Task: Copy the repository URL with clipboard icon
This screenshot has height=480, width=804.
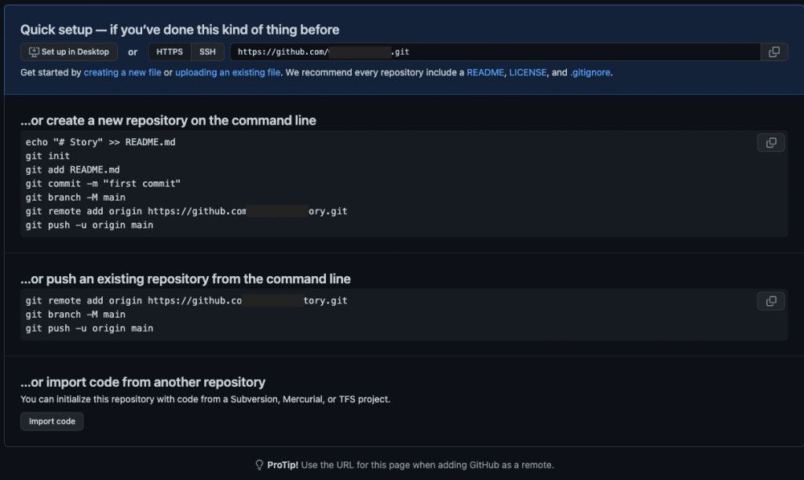Action: (x=773, y=52)
